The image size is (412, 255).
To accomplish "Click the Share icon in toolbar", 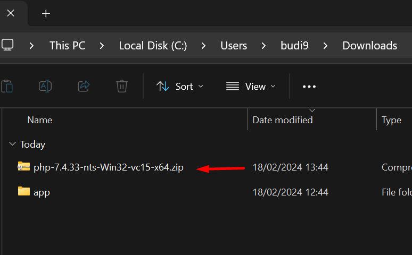I will click(84, 86).
